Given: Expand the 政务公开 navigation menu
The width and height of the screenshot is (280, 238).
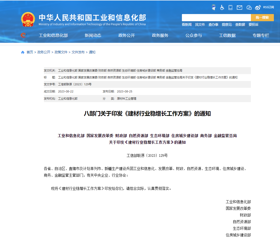Looking at the screenshot, I should tap(126, 35).
